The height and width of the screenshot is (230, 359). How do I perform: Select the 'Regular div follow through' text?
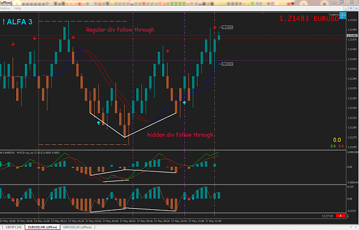click(x=120, y=30)
